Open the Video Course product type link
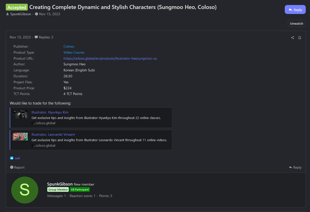310x212 pixels. [x=74, y=52]
